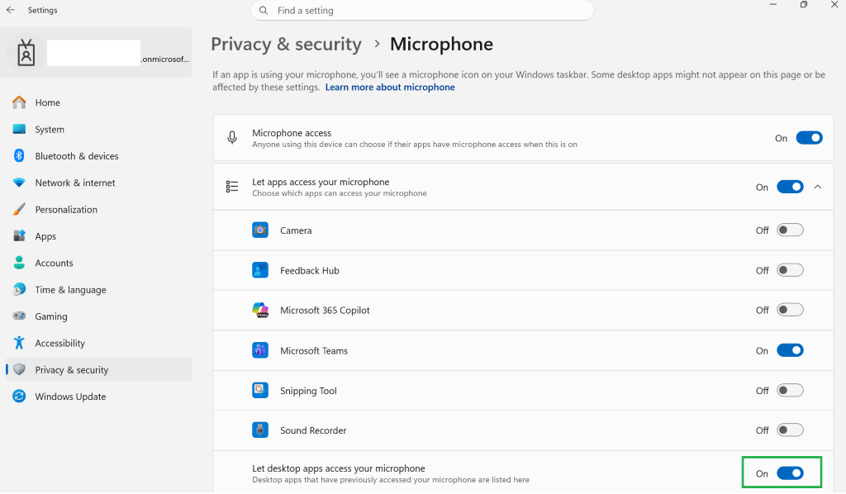The image size is (846, 494).
Task: Restore down the Settings window
Action: pos(804,4)
